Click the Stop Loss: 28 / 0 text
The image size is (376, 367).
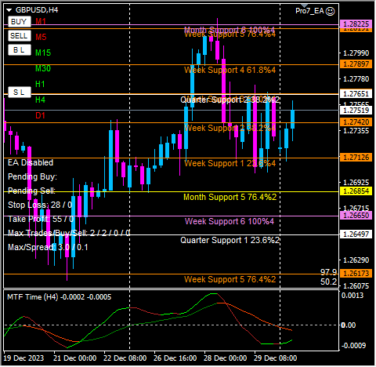click(40, 205)
